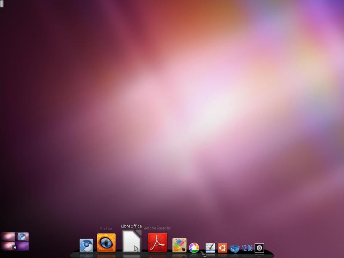Screen dimensions: 344x258
Task: Click the 12:06 clock in dock
Action: coord(247,248)
